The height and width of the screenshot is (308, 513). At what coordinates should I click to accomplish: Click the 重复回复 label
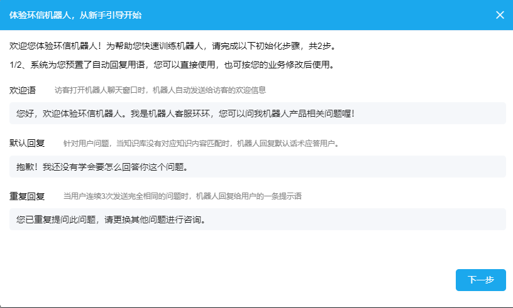27,196
